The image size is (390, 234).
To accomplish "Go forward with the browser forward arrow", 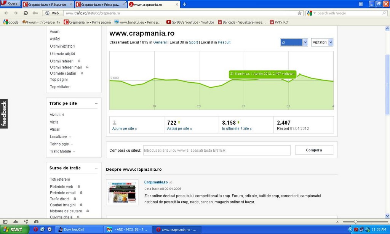I will (16, 13).
